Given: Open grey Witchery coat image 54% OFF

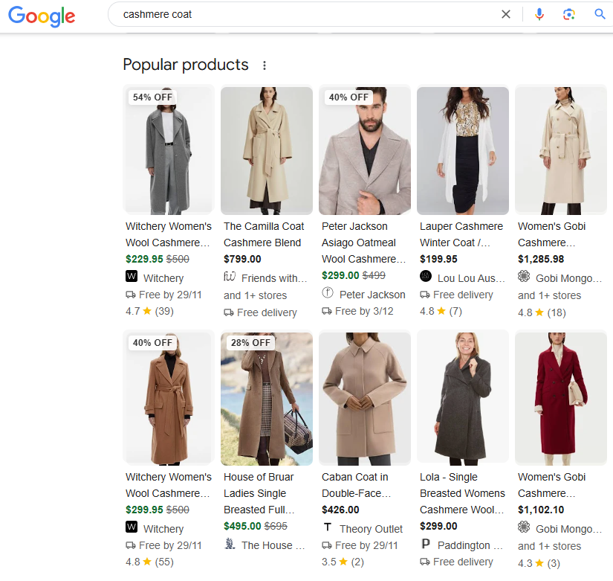Looking at the screenshot, I should click(x=169, y=151).
